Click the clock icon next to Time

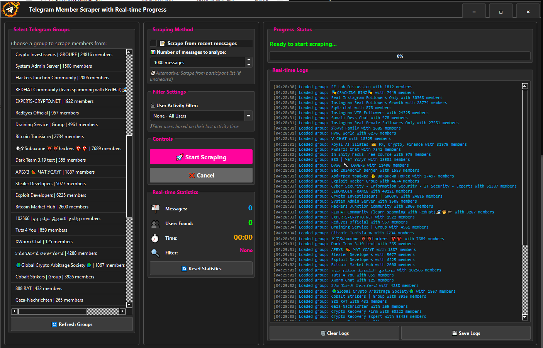coord(156,238)
